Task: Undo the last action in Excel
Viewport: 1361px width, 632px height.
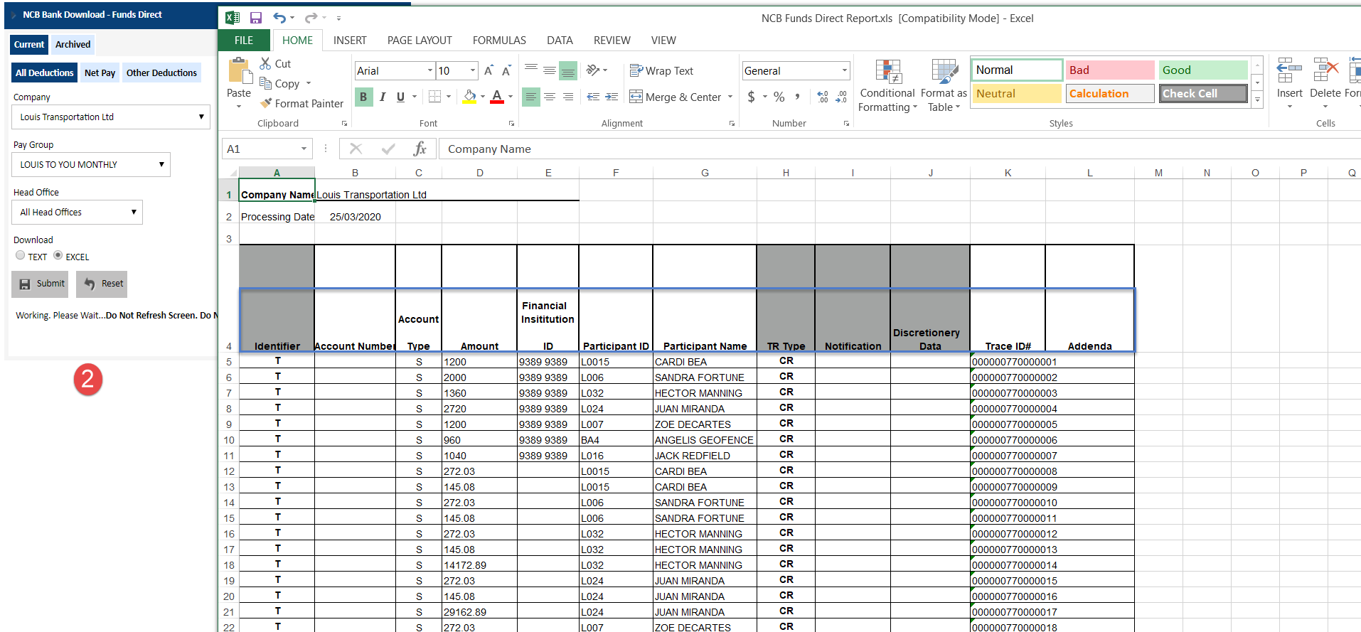Action: tap(279, 18)
